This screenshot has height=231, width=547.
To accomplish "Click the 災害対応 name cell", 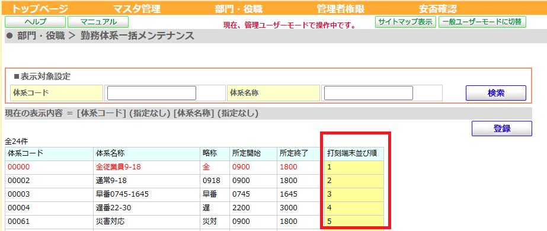I will click(x=146, y=222).
